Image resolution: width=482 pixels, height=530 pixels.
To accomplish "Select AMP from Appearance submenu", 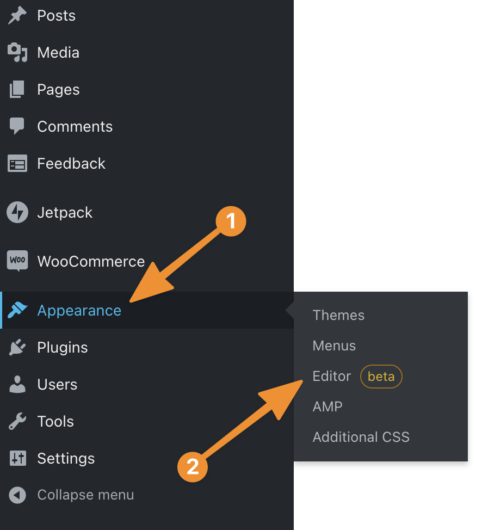I will pyautogui.click(x=327, y=406).
